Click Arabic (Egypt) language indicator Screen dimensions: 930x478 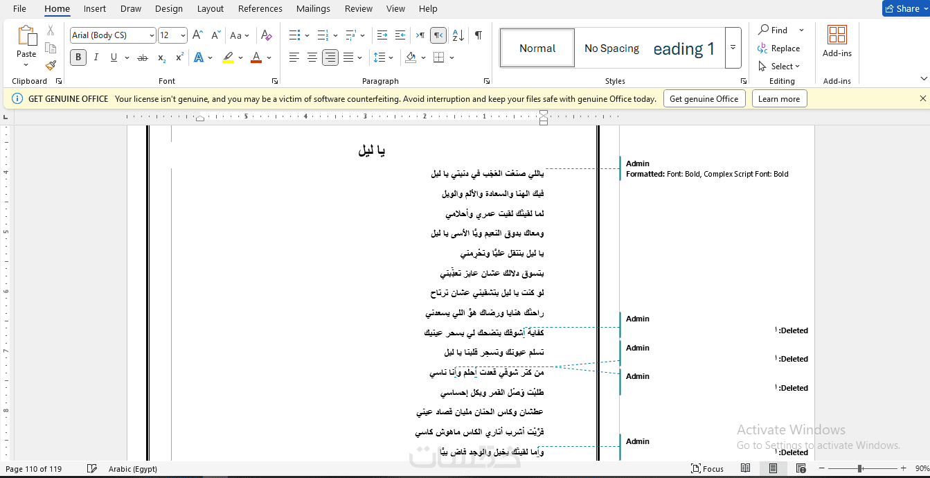coord(133,469)
